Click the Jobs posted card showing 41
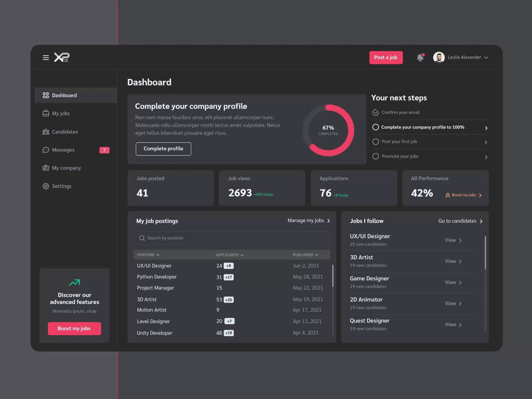The width and height of the screenshot is (532, 399). pyautogui.click(x=171, y=188)
